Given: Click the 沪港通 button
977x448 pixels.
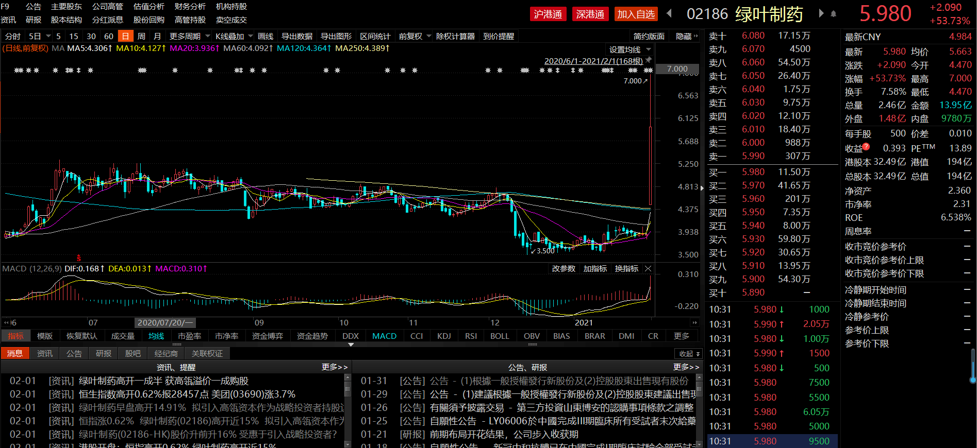Looking at the screenshot, I should [548, 14].
